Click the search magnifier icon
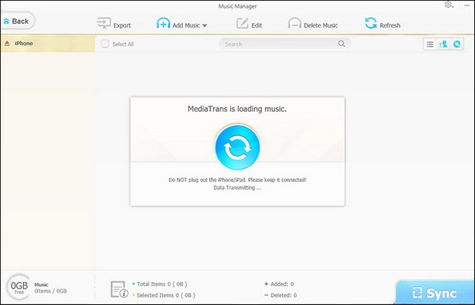This screenshot has height=305, width=475. point(342,44)
